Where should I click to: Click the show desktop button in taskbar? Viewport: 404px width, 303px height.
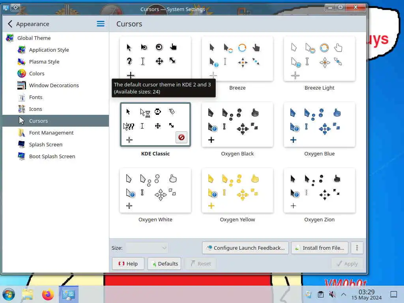click(394, 294)
